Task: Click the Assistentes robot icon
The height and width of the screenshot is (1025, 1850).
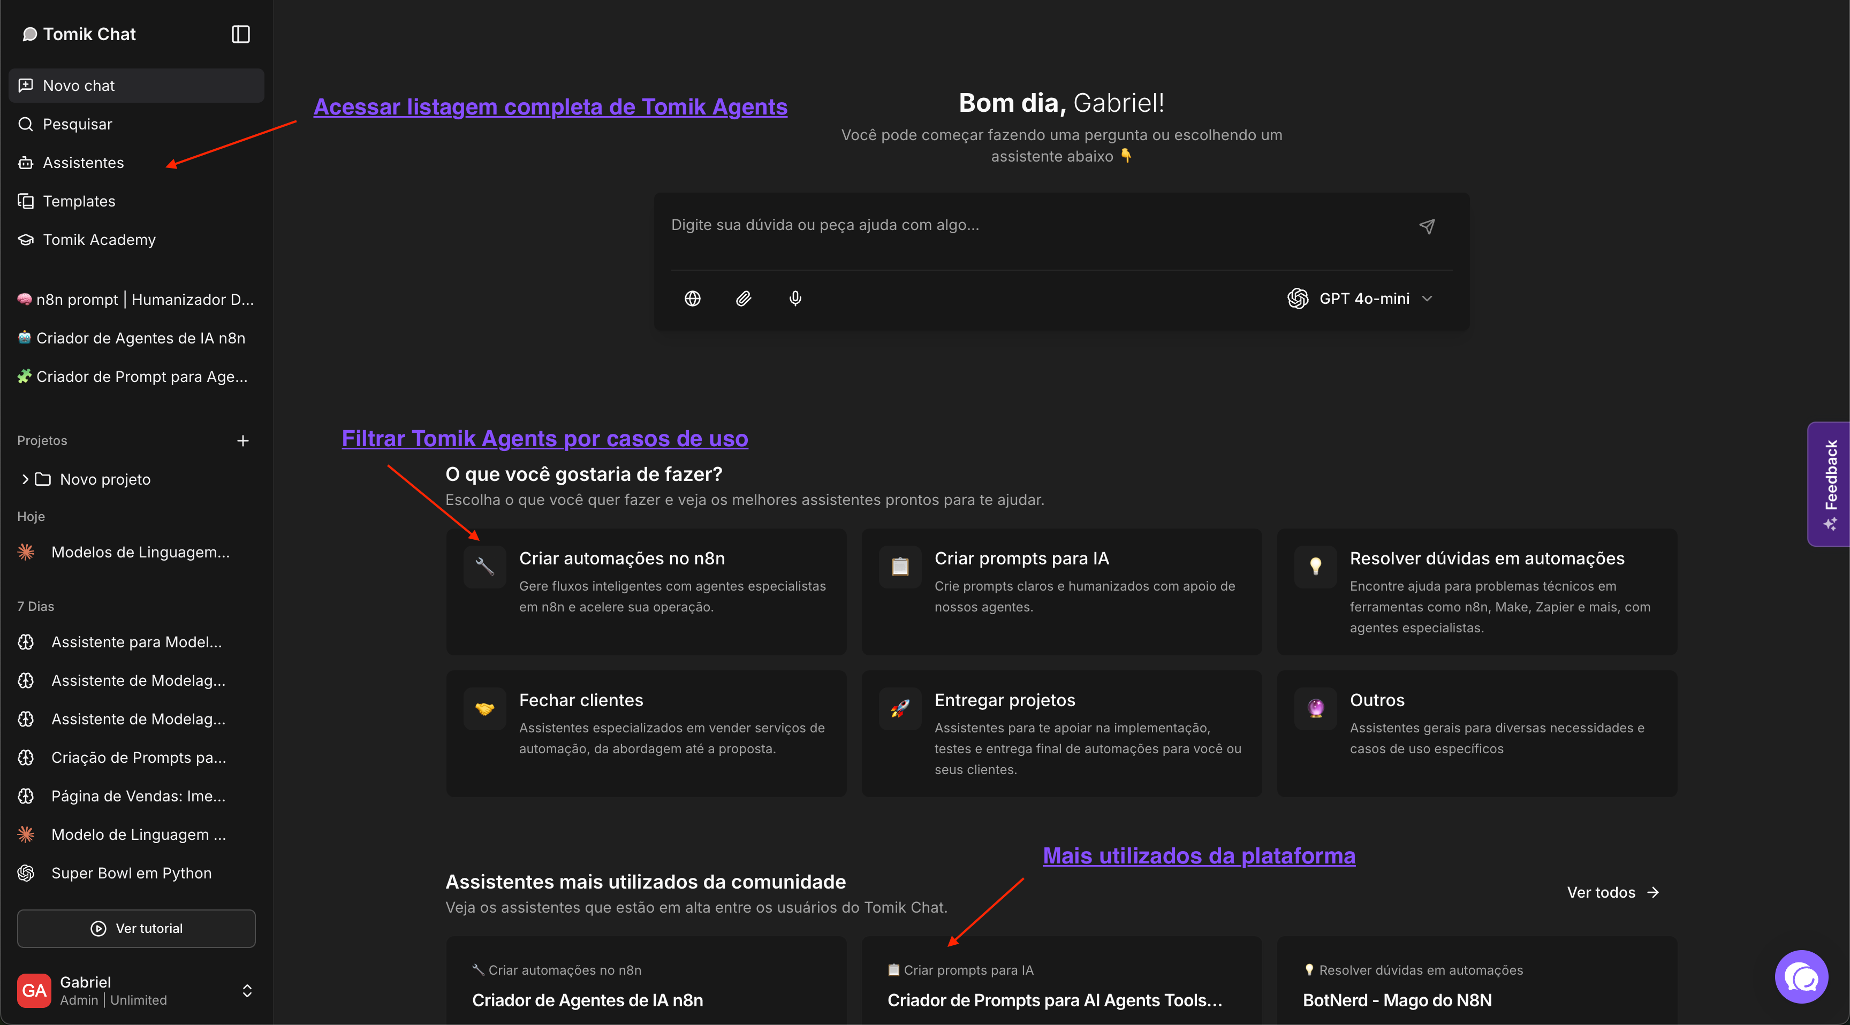Action: [x=26, y=163]
